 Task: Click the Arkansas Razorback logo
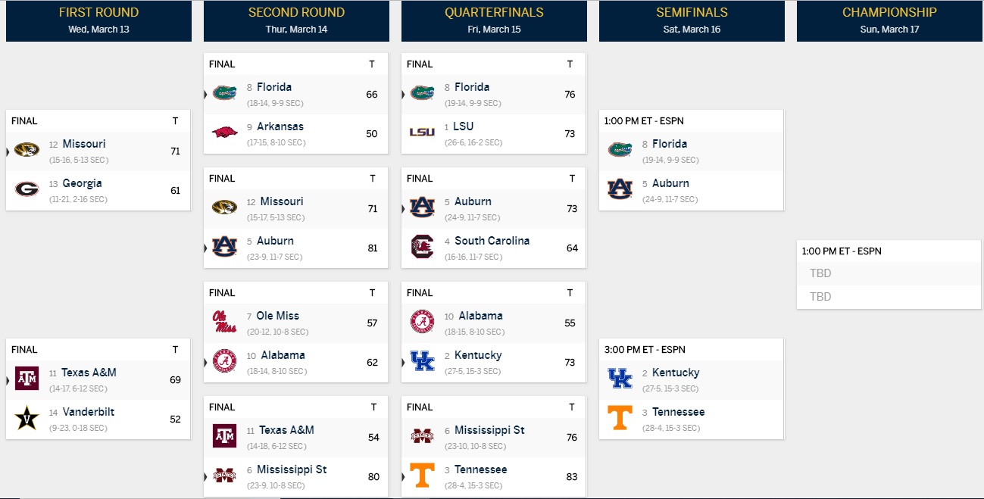click(x=224, y=133)
